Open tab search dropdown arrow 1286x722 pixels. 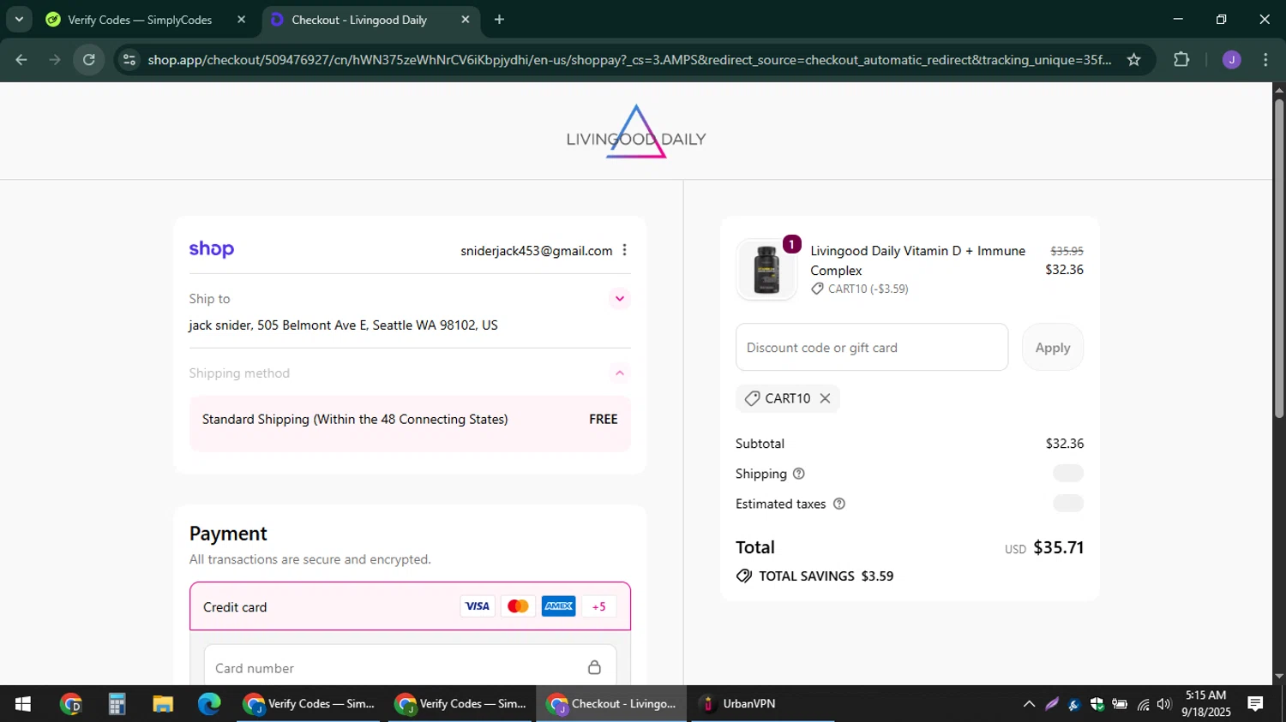tap(19, 19)
